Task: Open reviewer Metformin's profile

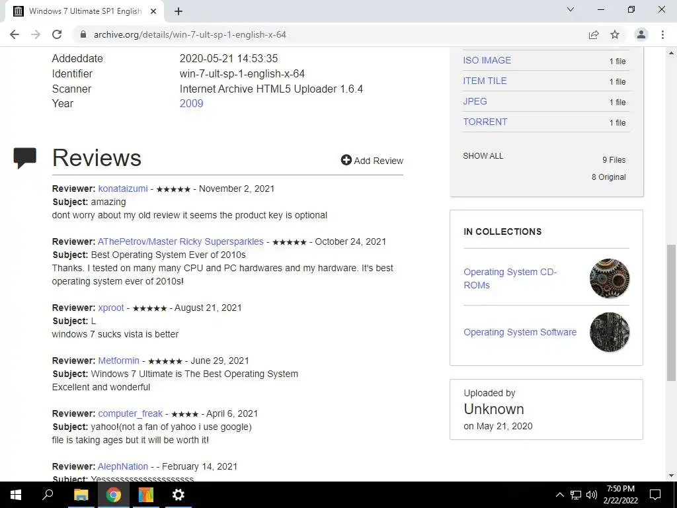Action: [x=119, y=360]
